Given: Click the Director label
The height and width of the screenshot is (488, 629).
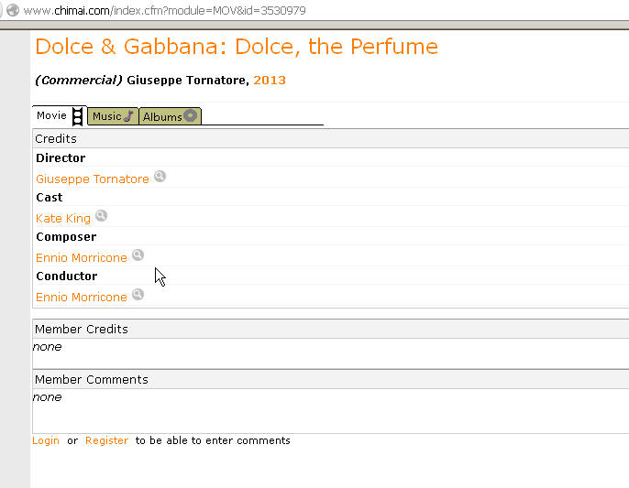Looking at the screenshot, I should point(61,157).
